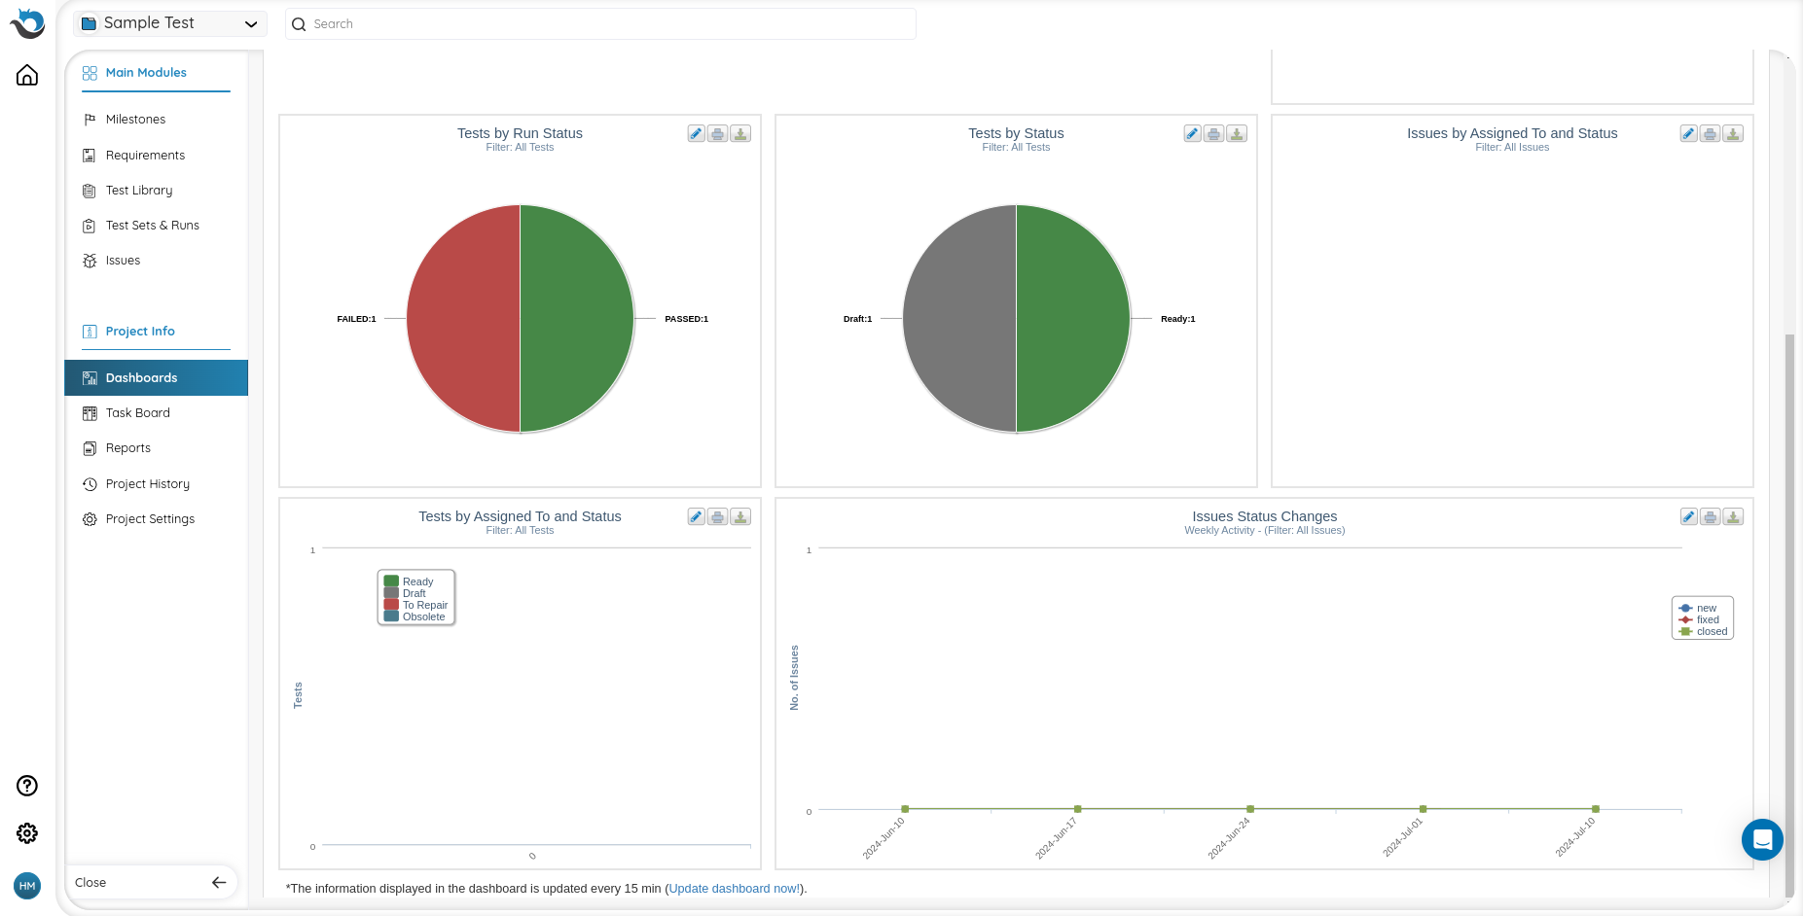The height and width of the screenshot is (916, 1803).
Task: Collapse the sidebar with Close arrow
Action: point(218,883)
